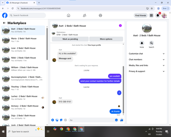
Task: Open the emoji picker in message box
Action: tap(116, 120)
